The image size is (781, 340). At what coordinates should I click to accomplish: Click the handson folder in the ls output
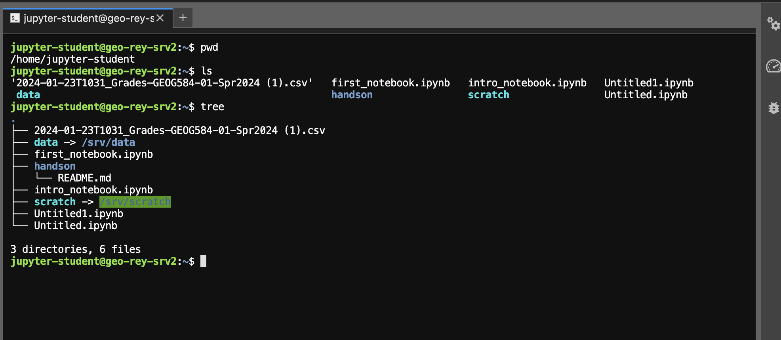(x=352, y=95)
